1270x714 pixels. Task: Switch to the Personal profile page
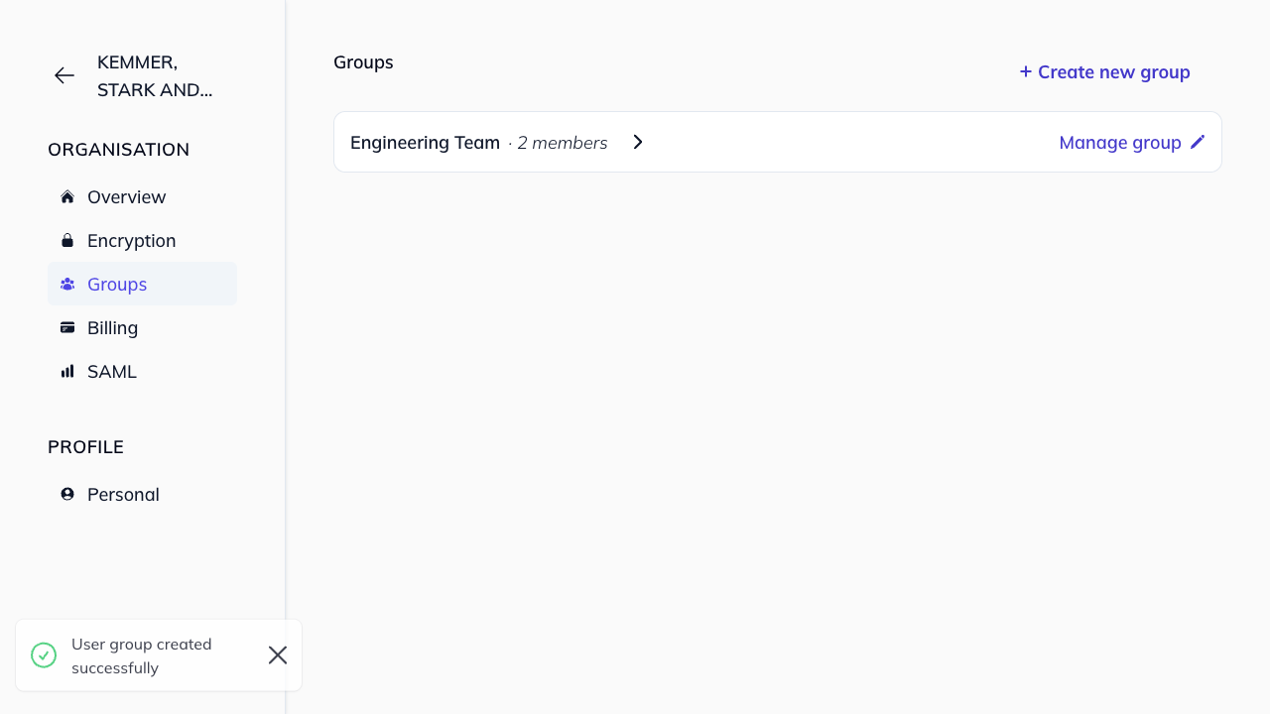tap(123, 494)
